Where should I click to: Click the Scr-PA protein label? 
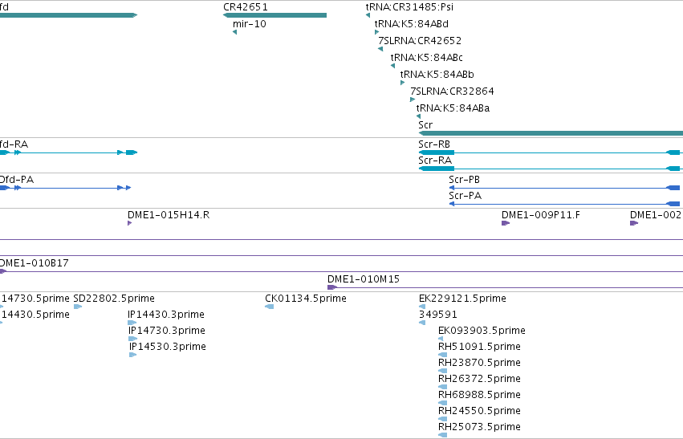pos(465,196)
